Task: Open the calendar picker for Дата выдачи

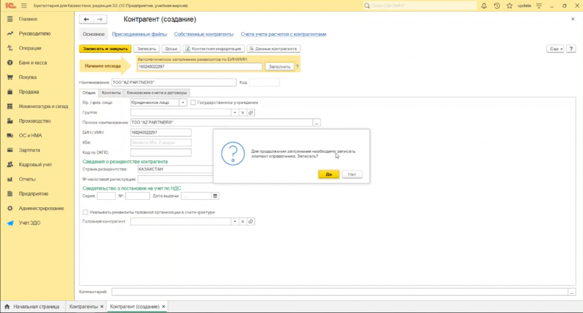Action: [215, 196]
